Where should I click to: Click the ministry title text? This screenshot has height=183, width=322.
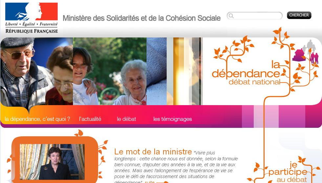[141, 18]
